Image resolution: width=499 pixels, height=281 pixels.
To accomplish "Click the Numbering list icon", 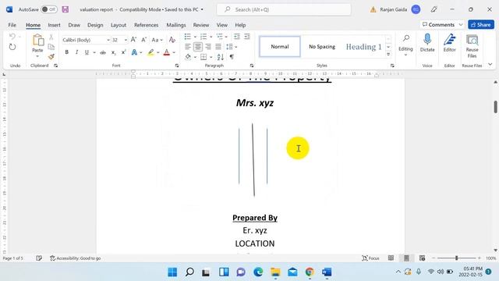I will 203,37.
